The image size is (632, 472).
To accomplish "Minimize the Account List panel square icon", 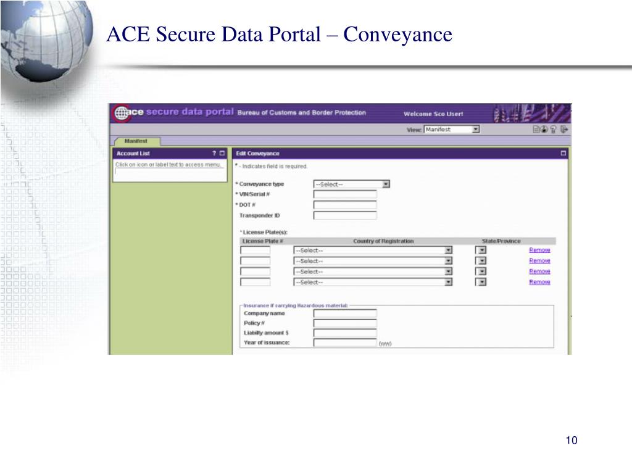I will (222, 153).
